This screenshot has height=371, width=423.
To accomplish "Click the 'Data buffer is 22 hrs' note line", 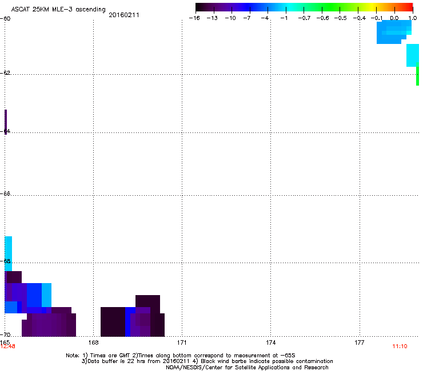I will coord(207,361).
